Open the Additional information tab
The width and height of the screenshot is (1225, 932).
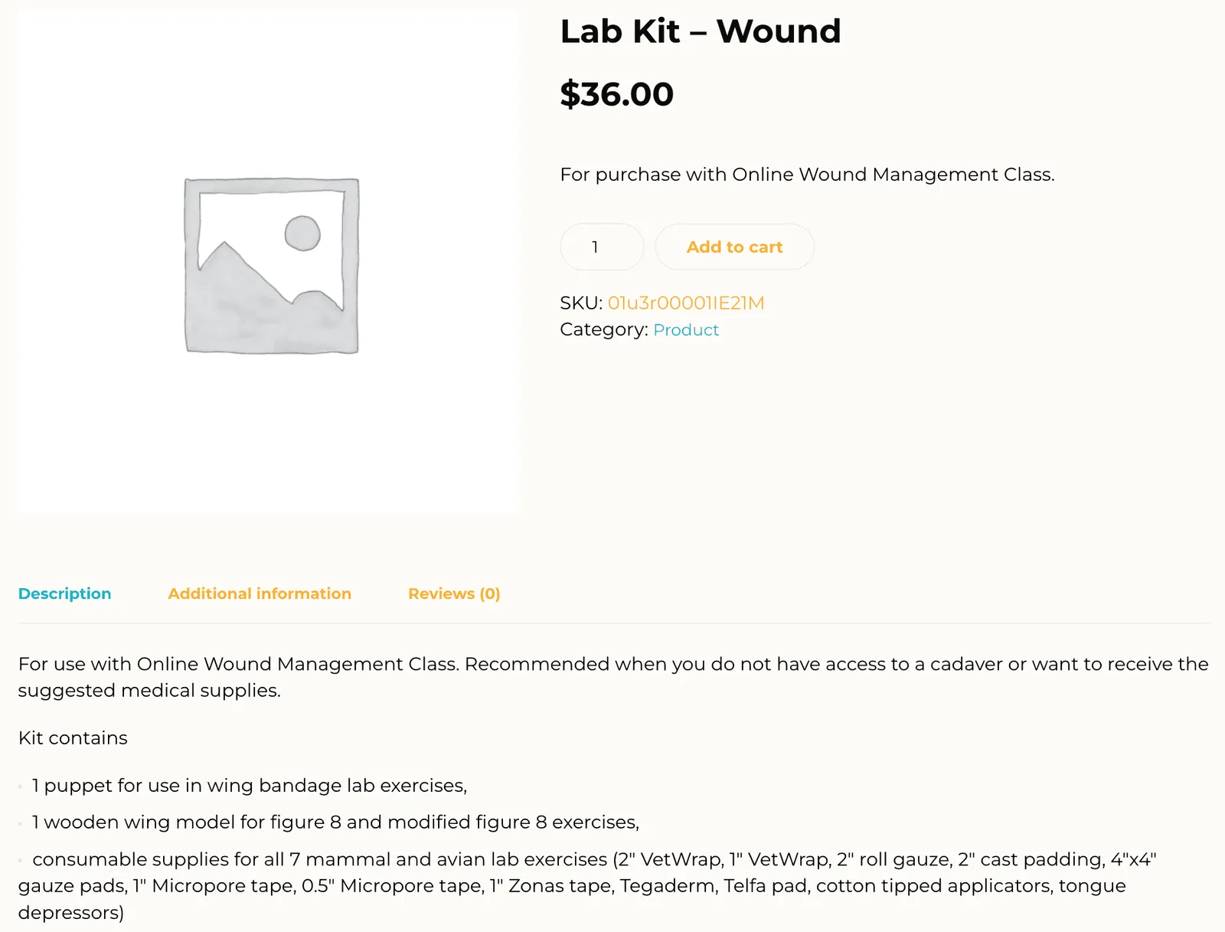pyautogui.click(x=260, y=594)
